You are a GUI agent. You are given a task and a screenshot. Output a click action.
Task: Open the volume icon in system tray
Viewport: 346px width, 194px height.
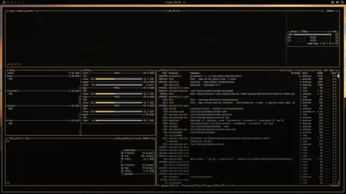click(x=337, y=2)
